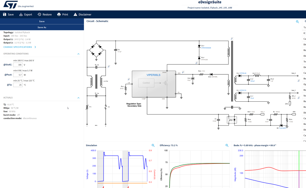Click the Bode fc and phase margin title
The image size is (306, 188).
point(255,145)
